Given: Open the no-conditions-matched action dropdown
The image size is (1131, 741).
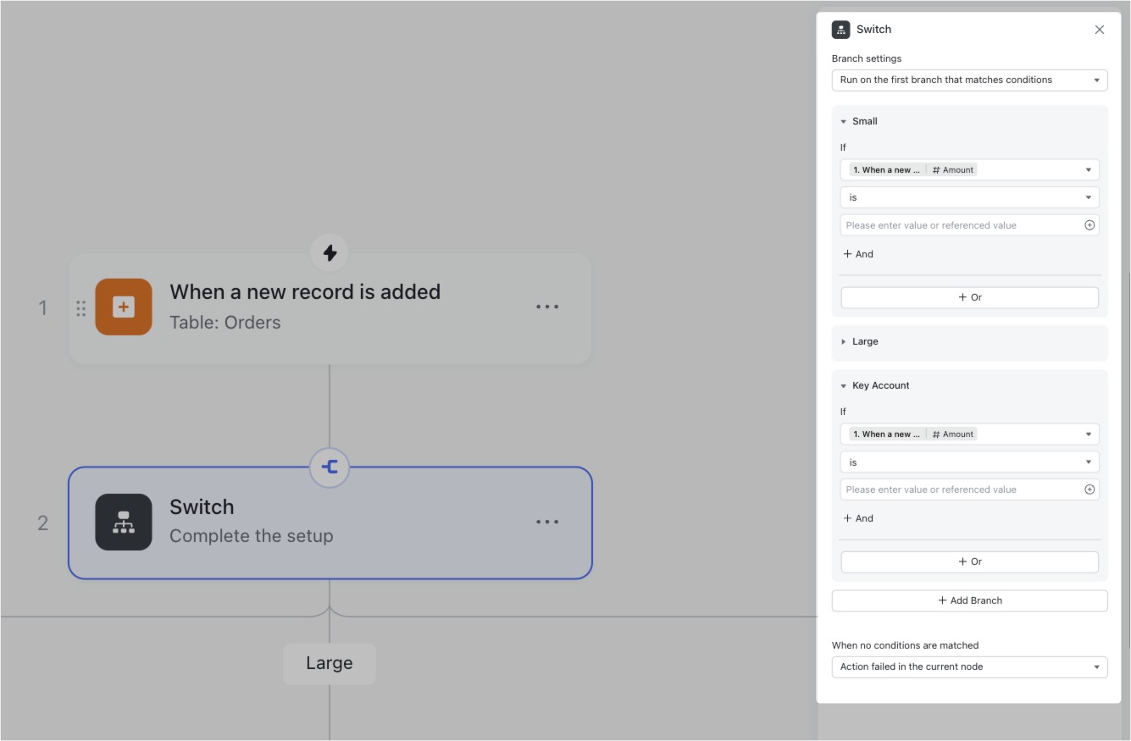Looking at the screenshot, I should click(969, 666).
